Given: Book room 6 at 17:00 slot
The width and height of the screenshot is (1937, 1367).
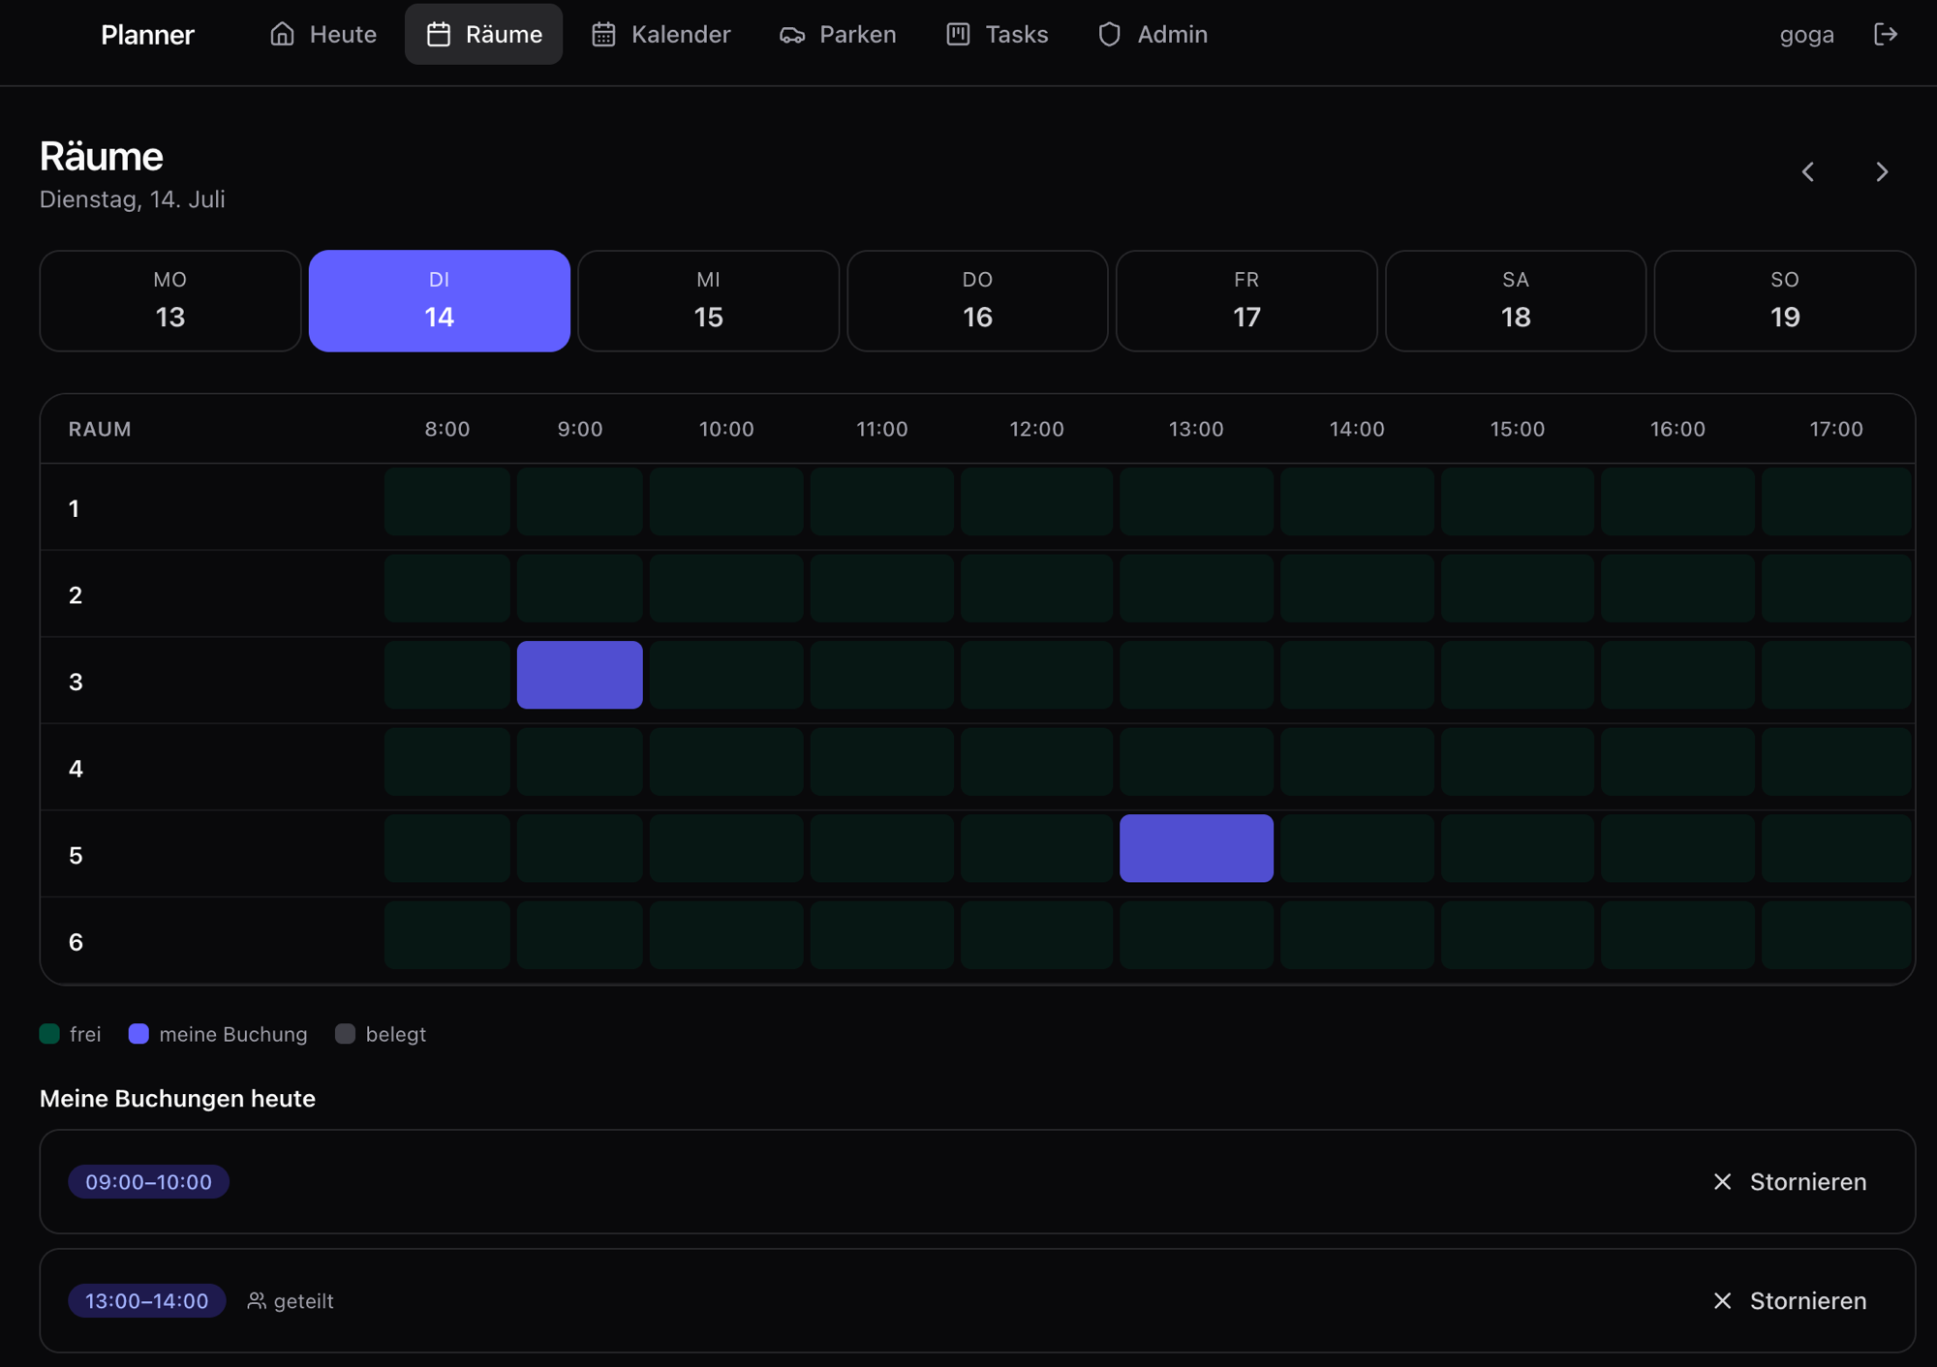Looking at the screenshot, I should [x=1836, y=935].
